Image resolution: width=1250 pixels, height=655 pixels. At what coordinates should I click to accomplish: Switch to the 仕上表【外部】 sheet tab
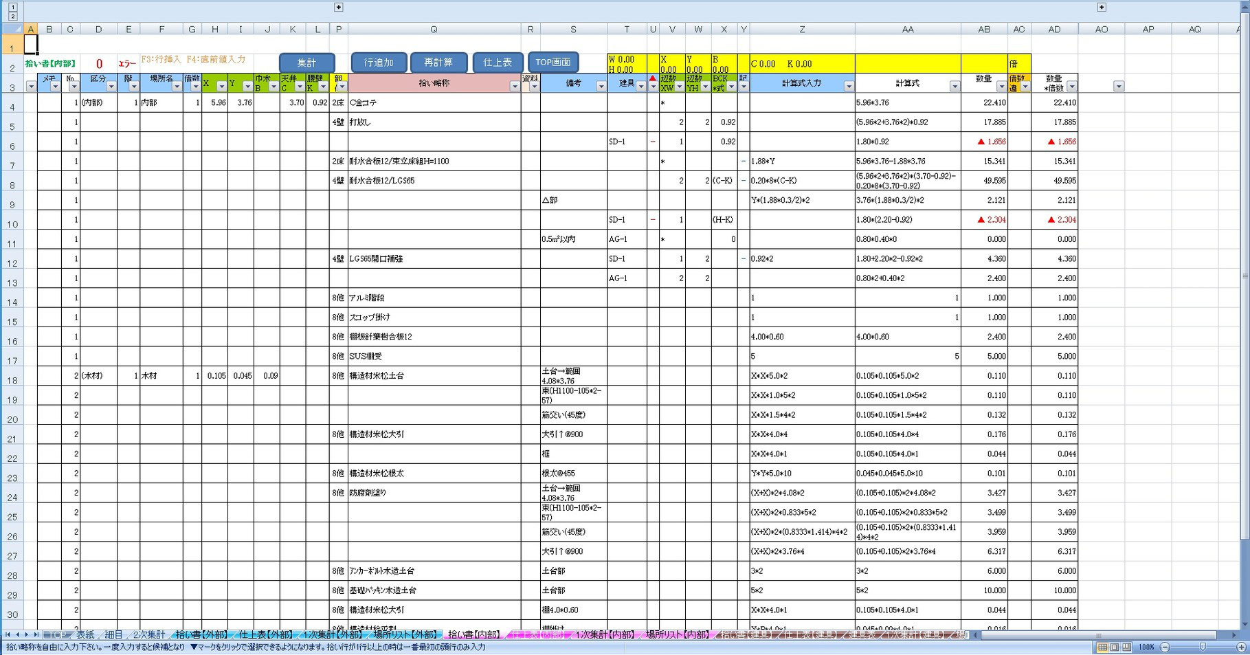[266, 635]
